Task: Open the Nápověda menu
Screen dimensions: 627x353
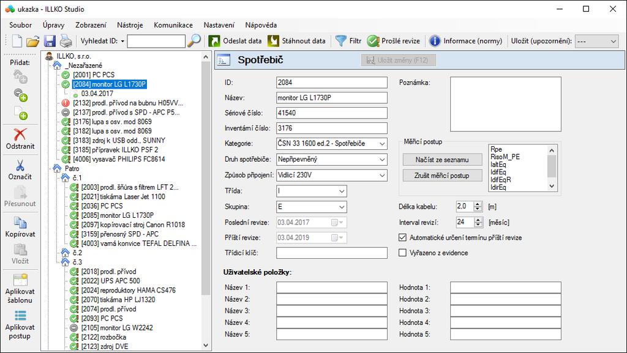Action: pyautogui.click(x=261, y=24)
